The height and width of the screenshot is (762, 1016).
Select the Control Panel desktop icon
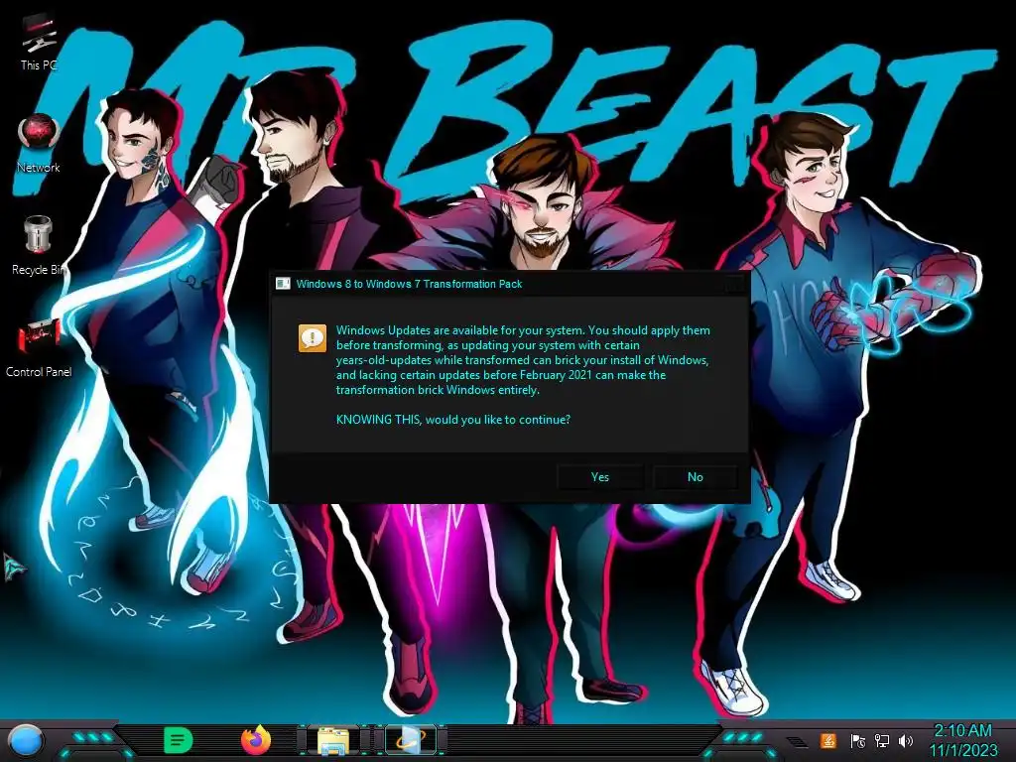[x=39, y=348]
